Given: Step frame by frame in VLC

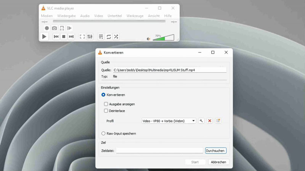Looking at the screenshot, I should click(69, 28).
